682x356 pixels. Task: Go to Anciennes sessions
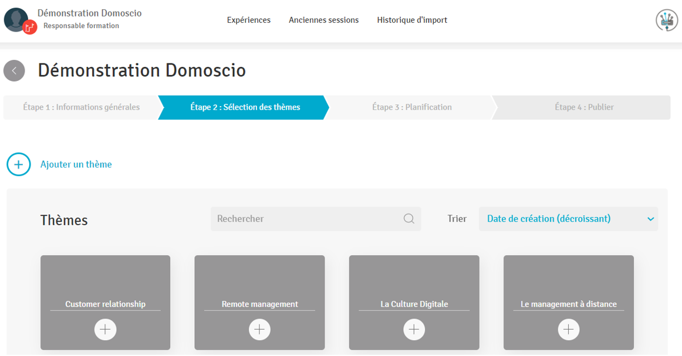click(323, 20)
